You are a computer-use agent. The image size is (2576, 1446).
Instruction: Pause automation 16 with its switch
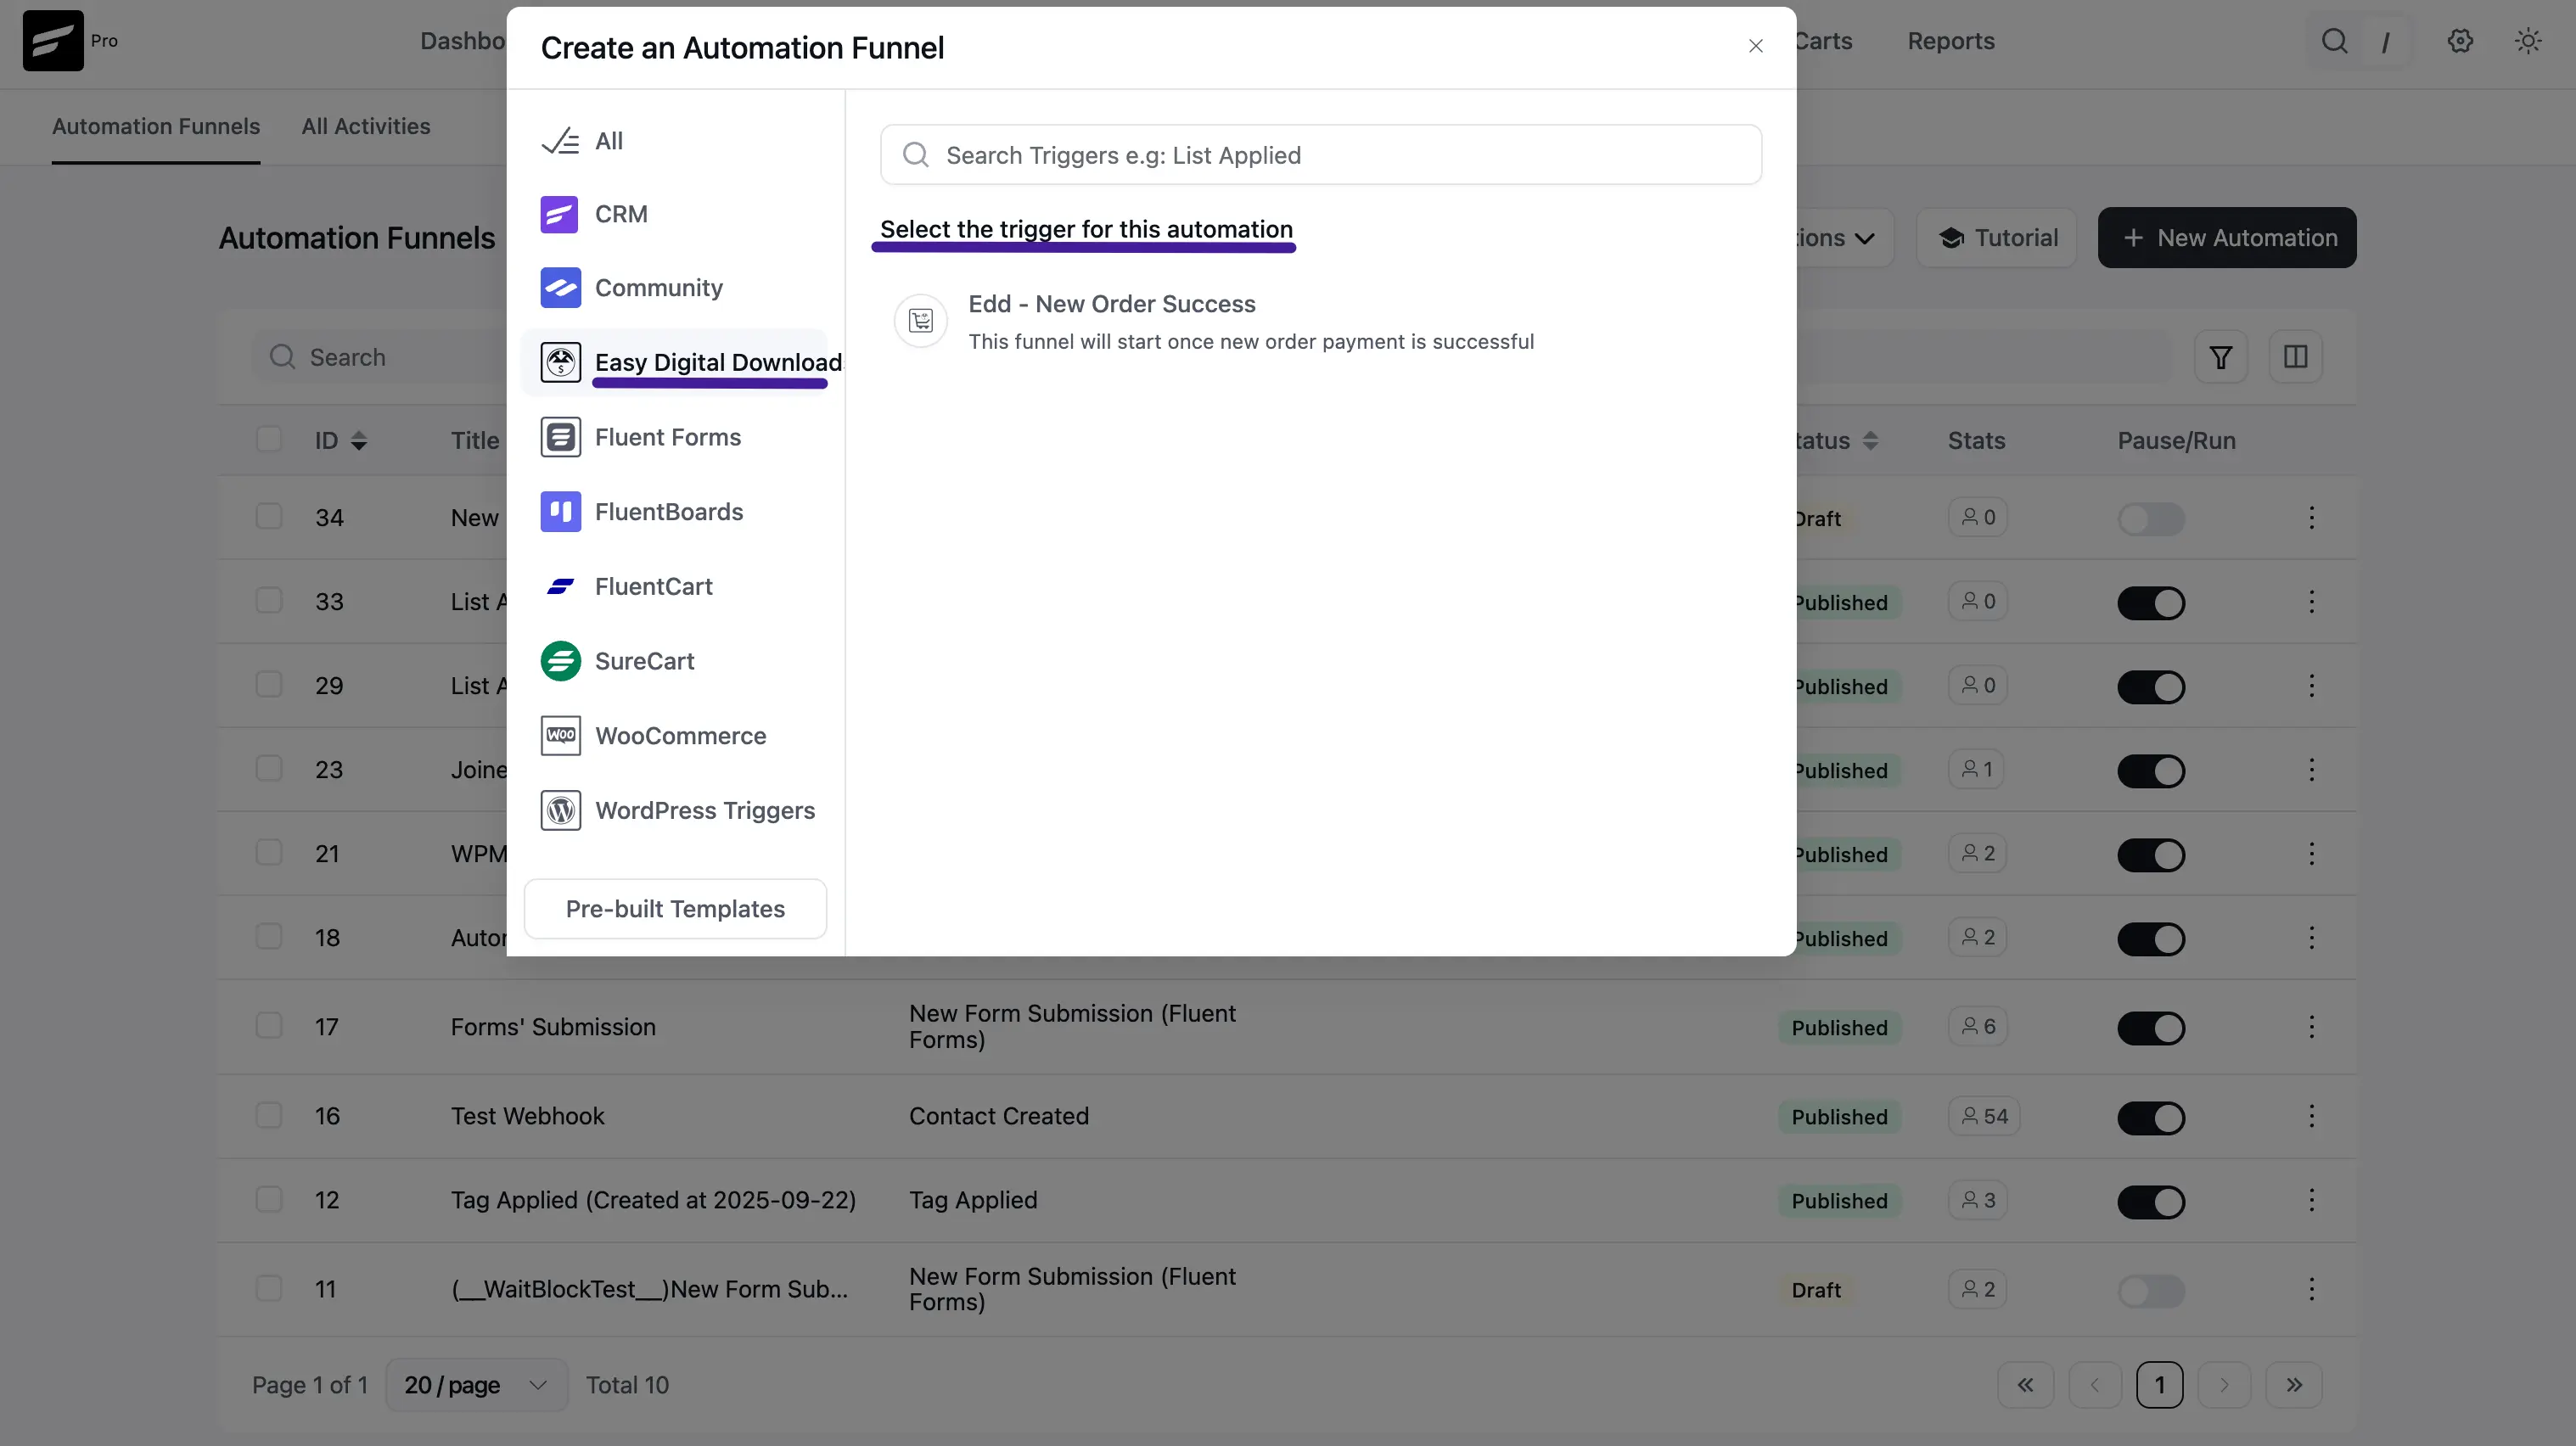[2151, 1117]
